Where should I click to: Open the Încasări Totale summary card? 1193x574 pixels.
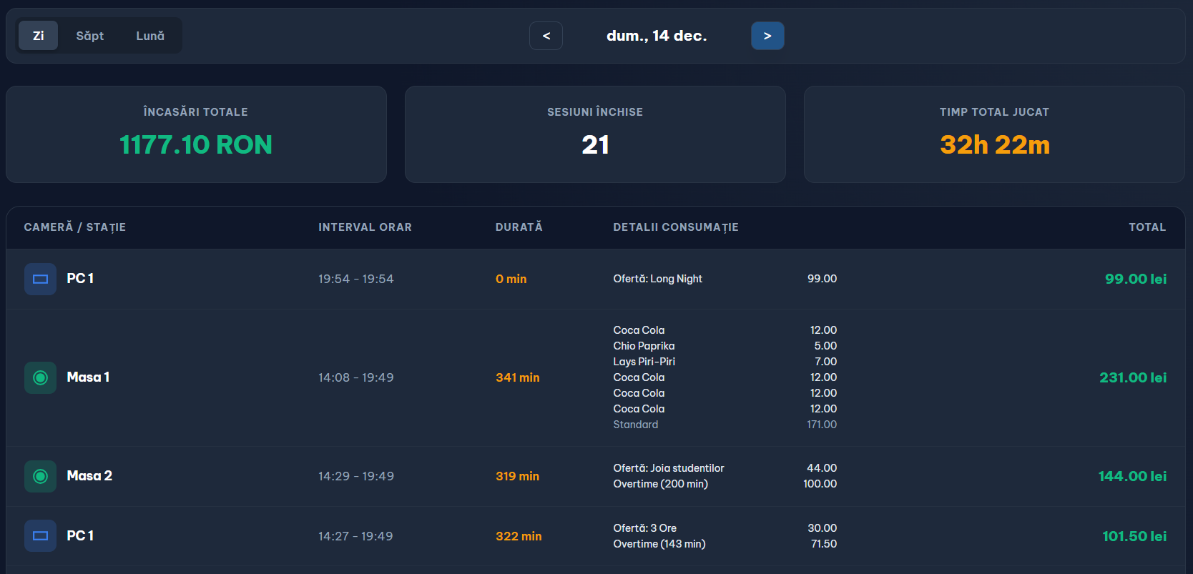(x=196, y=134)
